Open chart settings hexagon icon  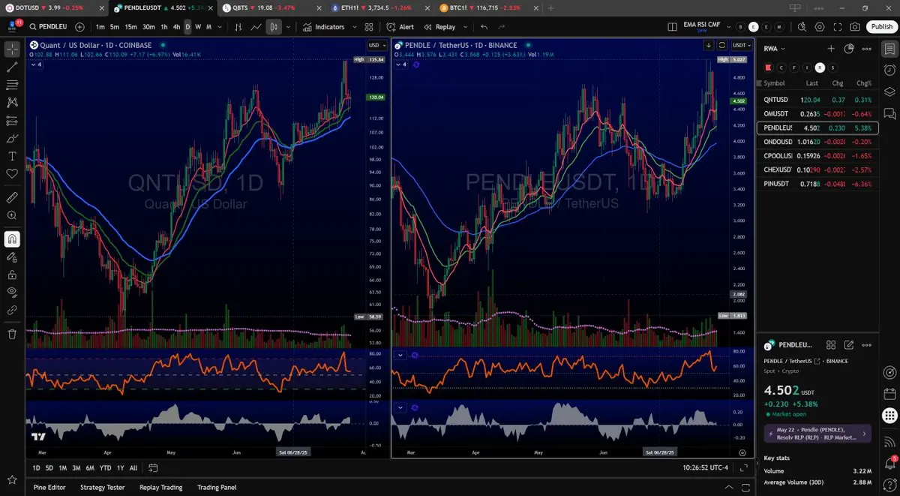820,27
